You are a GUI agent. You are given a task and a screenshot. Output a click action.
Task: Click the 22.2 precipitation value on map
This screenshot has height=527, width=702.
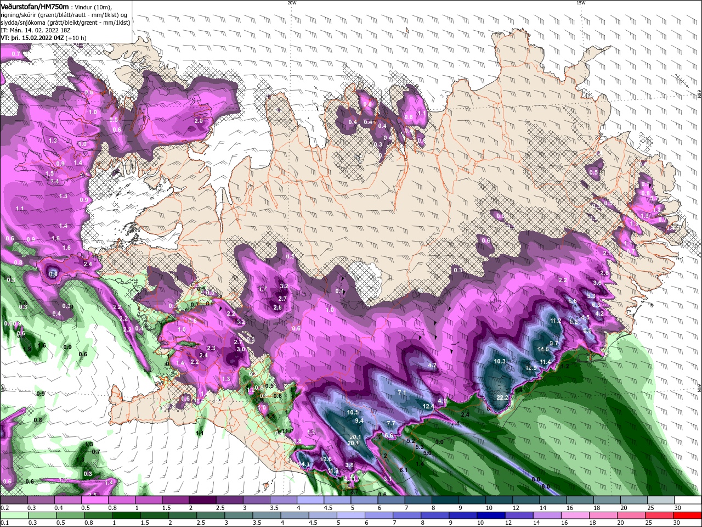tap(502, 397)
